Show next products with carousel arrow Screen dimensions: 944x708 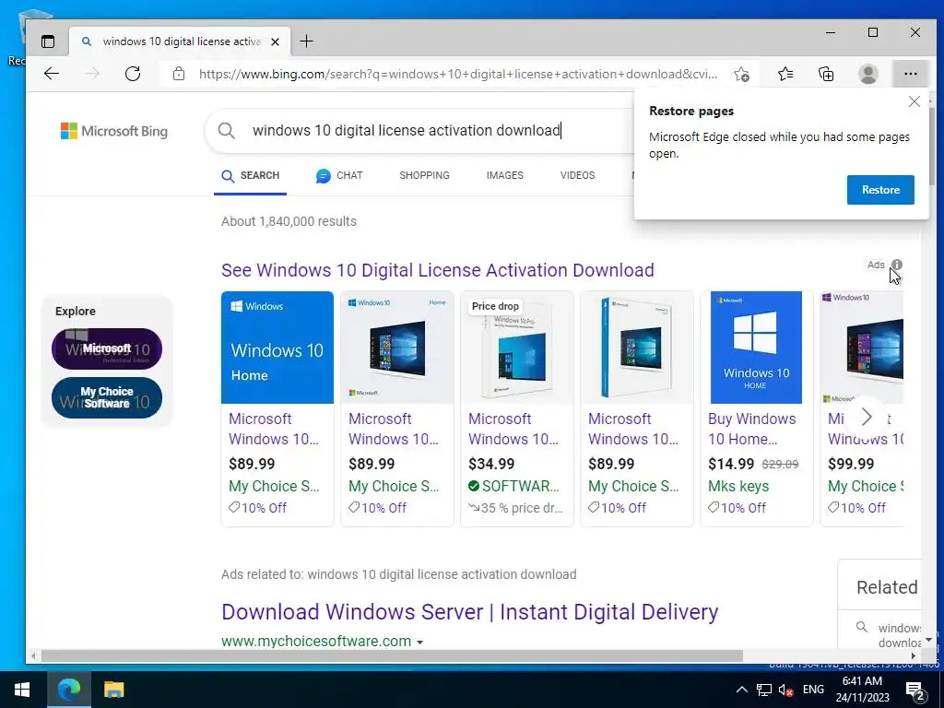coord(866,417)
